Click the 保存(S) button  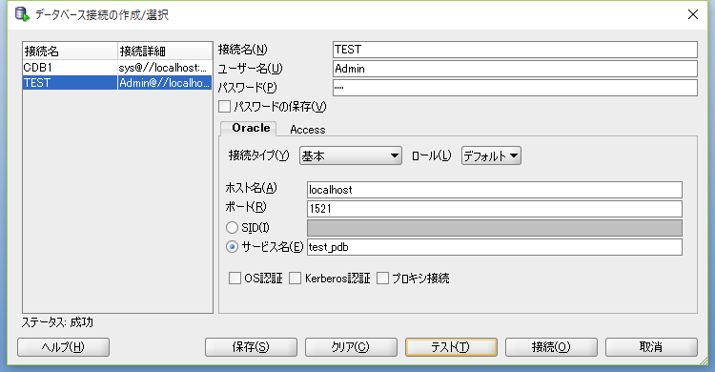click(251, 347)
